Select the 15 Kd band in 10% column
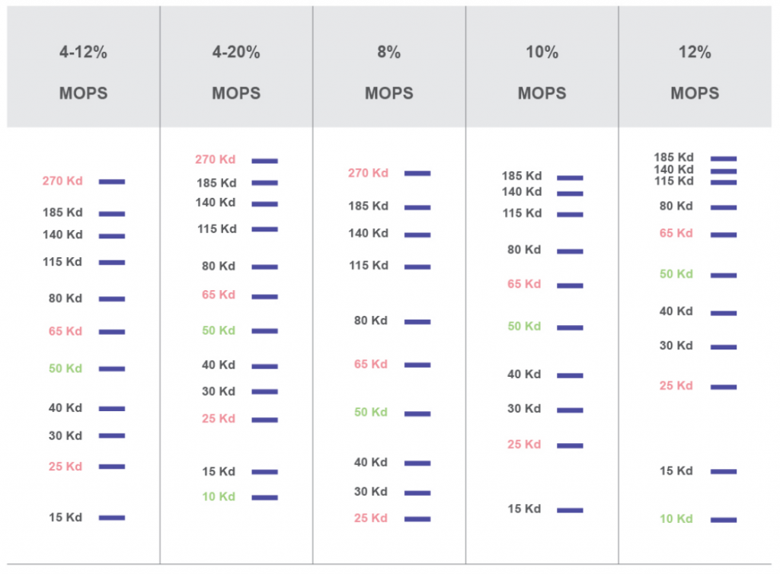The image size is (780, 574). [570, 510]
